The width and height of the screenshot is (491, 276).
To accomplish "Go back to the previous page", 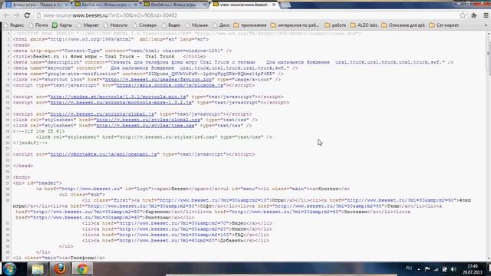I will pyautogui.click(x=6, y=15).
